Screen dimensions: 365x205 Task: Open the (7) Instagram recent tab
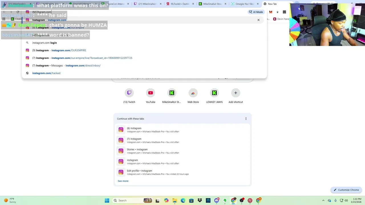pos(182,140)
